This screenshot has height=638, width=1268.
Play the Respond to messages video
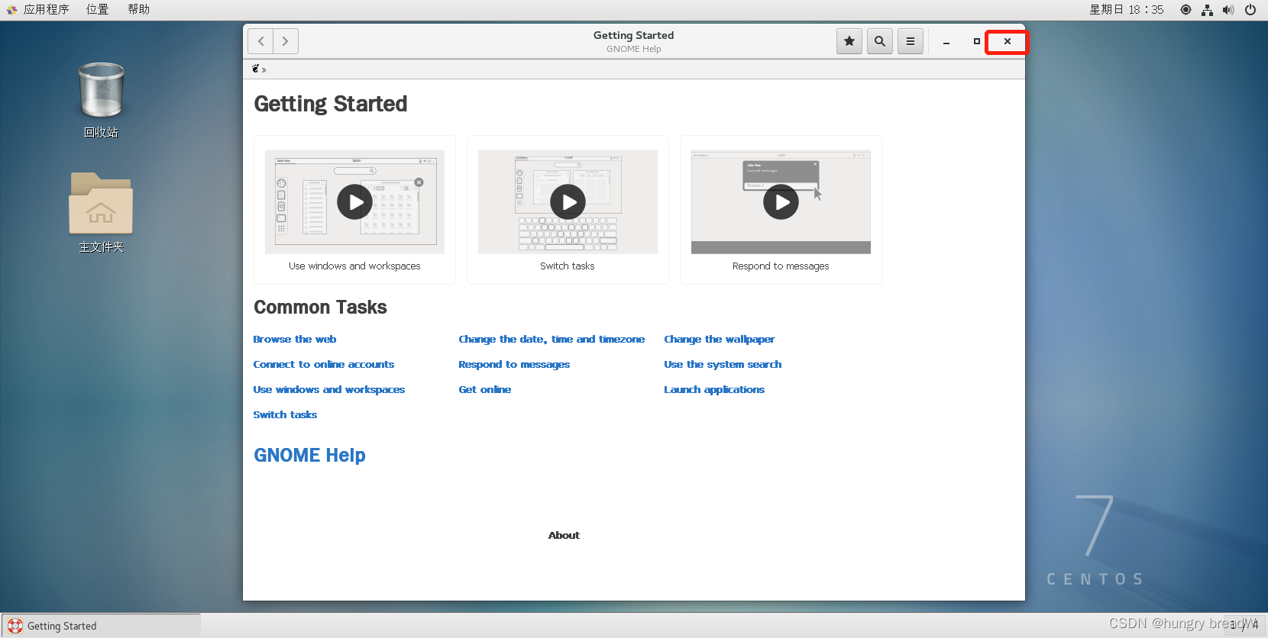(x=781, y=202)
